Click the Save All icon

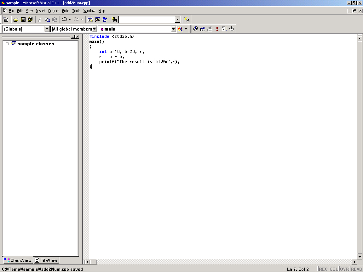[x=30, y=20]
